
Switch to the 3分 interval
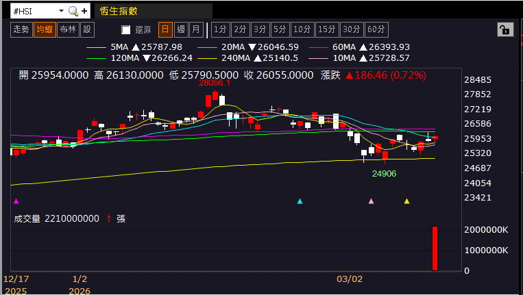coord(260,29)
